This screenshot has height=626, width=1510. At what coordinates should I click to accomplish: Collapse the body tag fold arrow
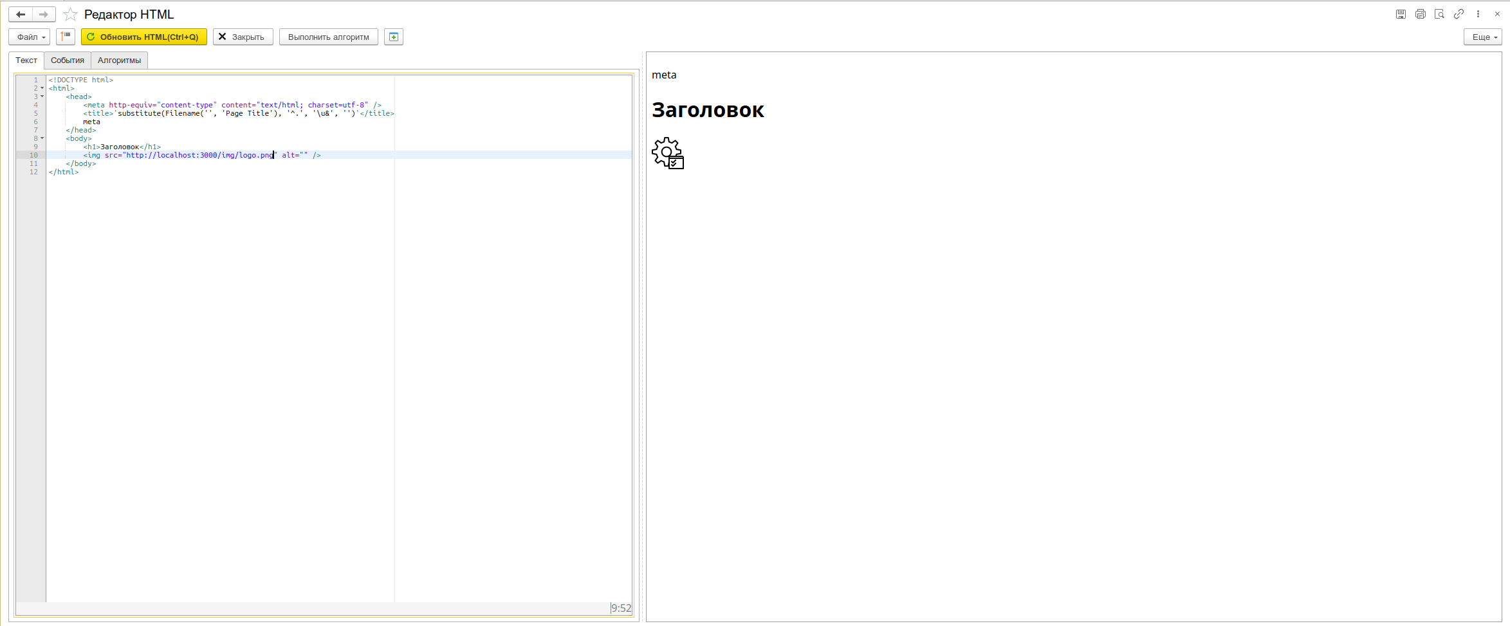point(42,138)
